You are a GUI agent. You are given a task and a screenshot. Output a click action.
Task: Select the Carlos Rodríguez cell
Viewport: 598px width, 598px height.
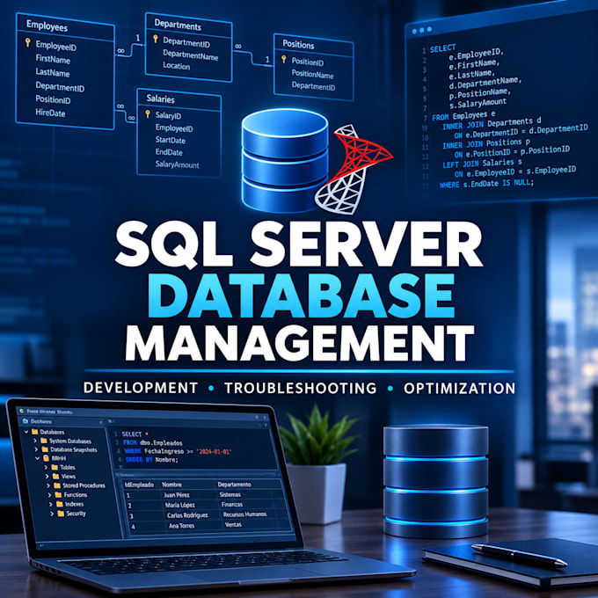(x=187, y=515)
